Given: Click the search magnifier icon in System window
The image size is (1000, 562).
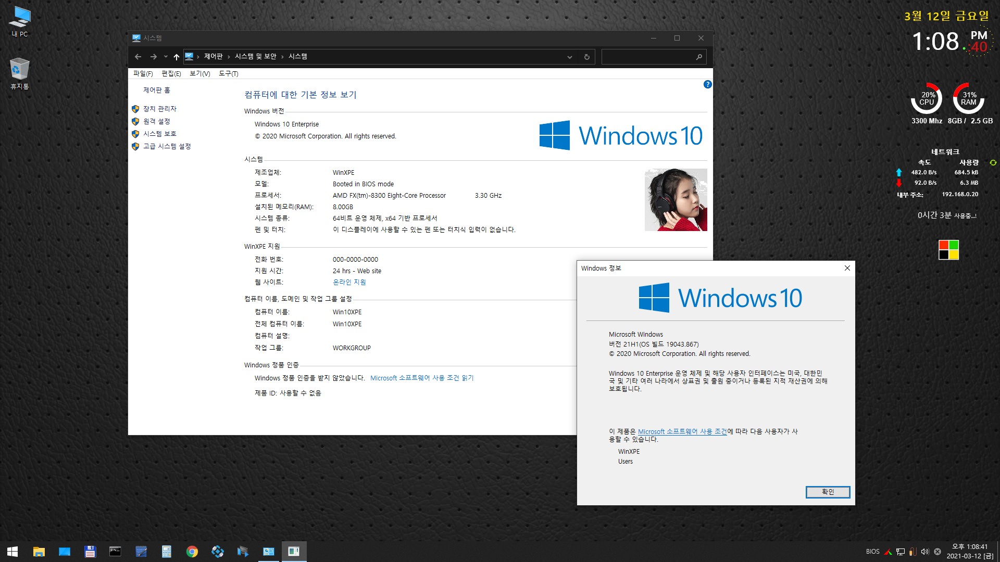Looking at the screenshot, I should click(699, 57).
